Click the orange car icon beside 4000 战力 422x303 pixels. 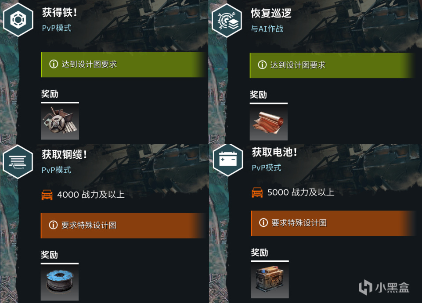tap(47, 195)
